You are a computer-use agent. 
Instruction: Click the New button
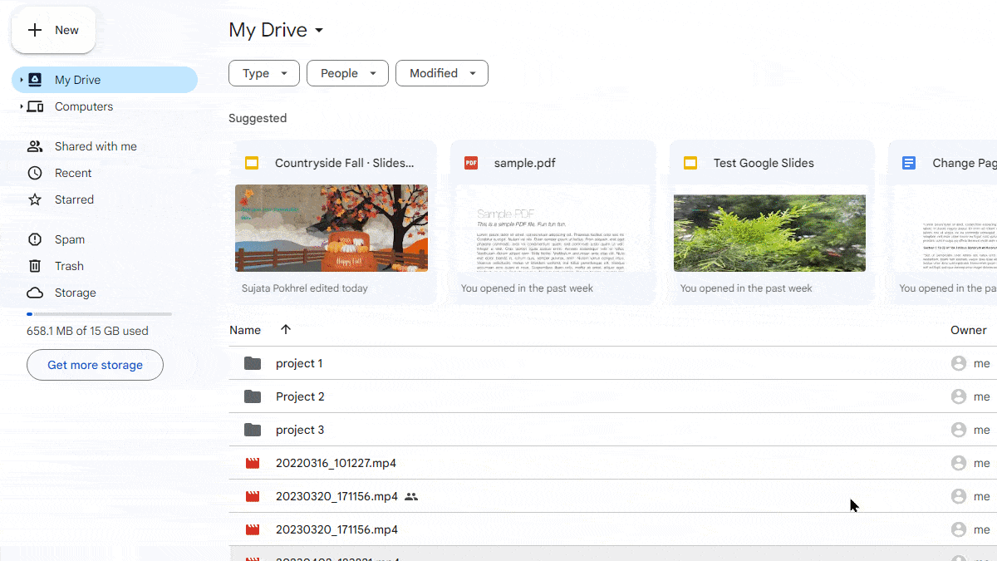pyautogui.click(x=53, y=29)
